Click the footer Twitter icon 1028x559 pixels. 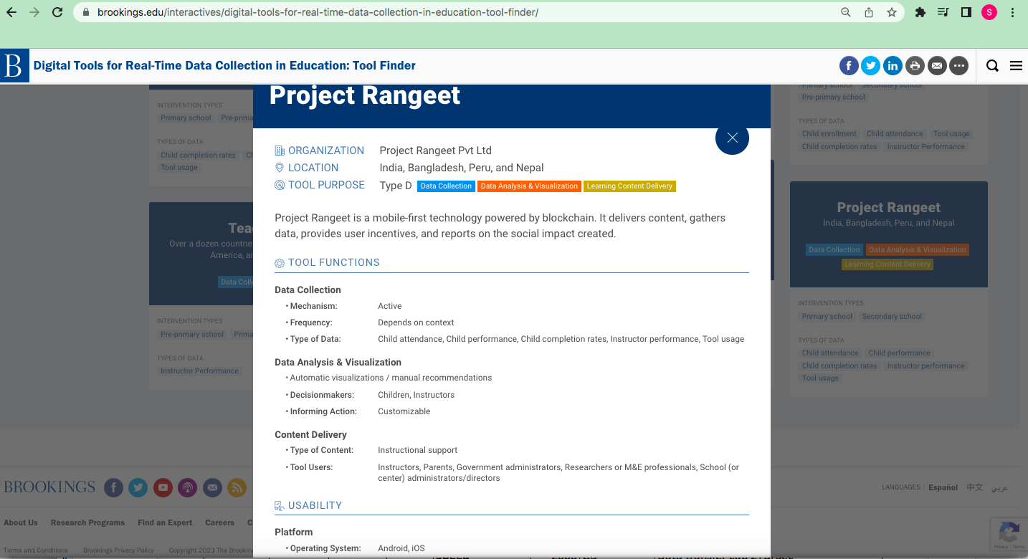point(138,488)
